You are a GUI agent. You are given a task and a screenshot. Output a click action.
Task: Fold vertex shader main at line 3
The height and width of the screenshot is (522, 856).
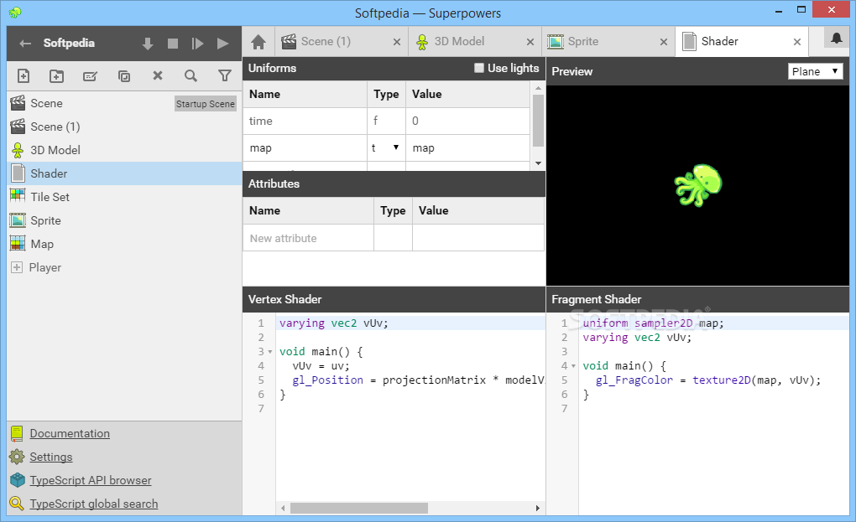269,352
